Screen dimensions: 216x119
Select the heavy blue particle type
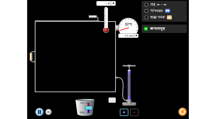coord(124,112)
